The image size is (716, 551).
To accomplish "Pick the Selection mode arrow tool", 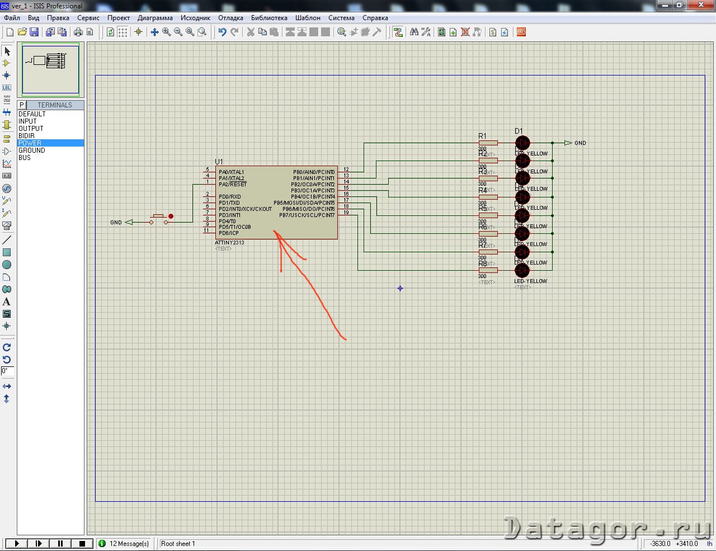I will [x=7, y=51].
